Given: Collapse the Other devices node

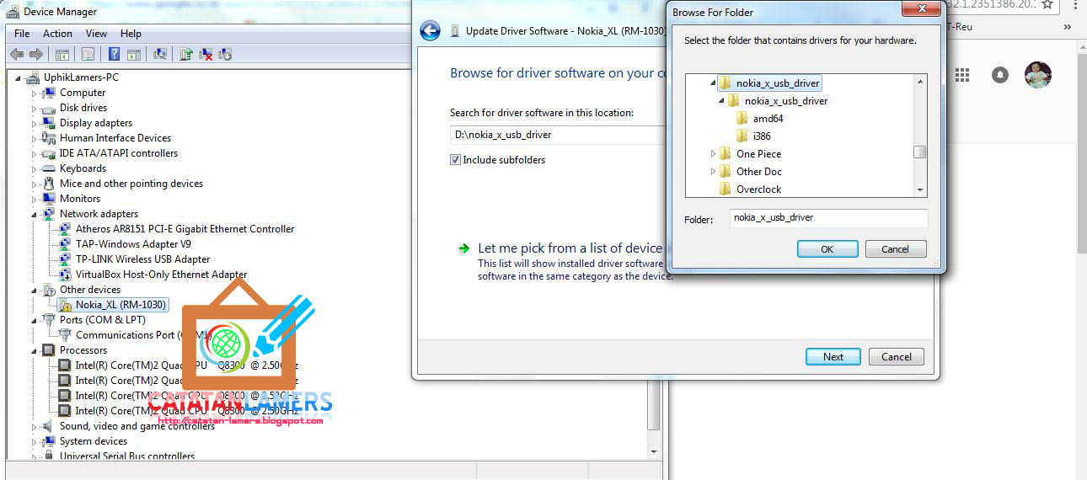Looking at the screenshot, I should click(35, 290).
